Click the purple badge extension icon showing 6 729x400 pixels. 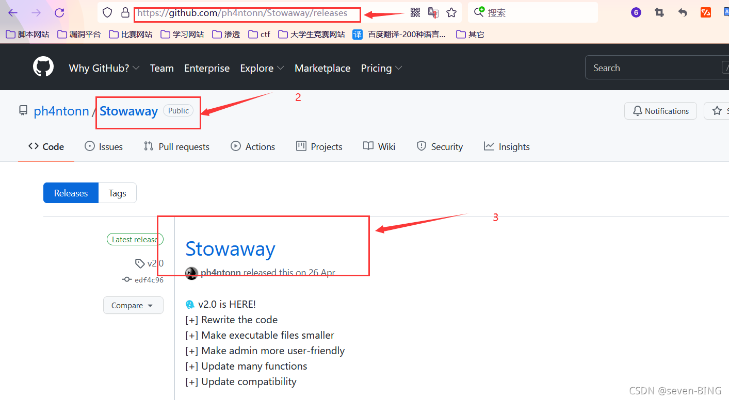[636, 13]
